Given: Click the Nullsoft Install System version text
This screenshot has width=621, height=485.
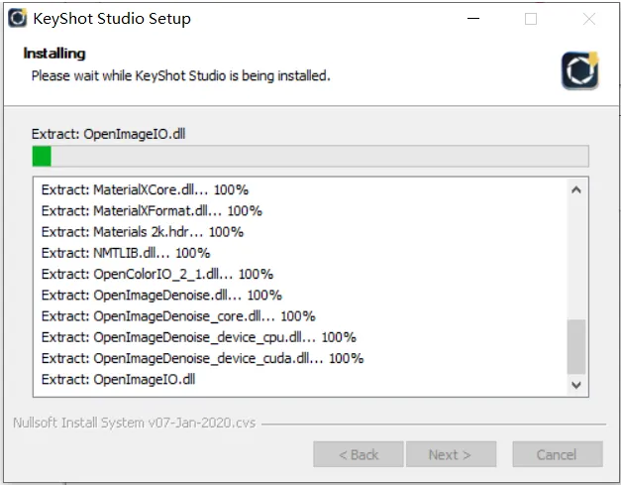Looking at the screenshot, I should coord(134,423).
